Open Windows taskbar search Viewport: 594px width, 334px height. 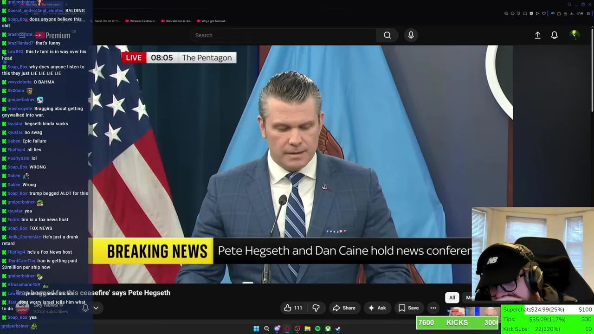tap(266, 329)
